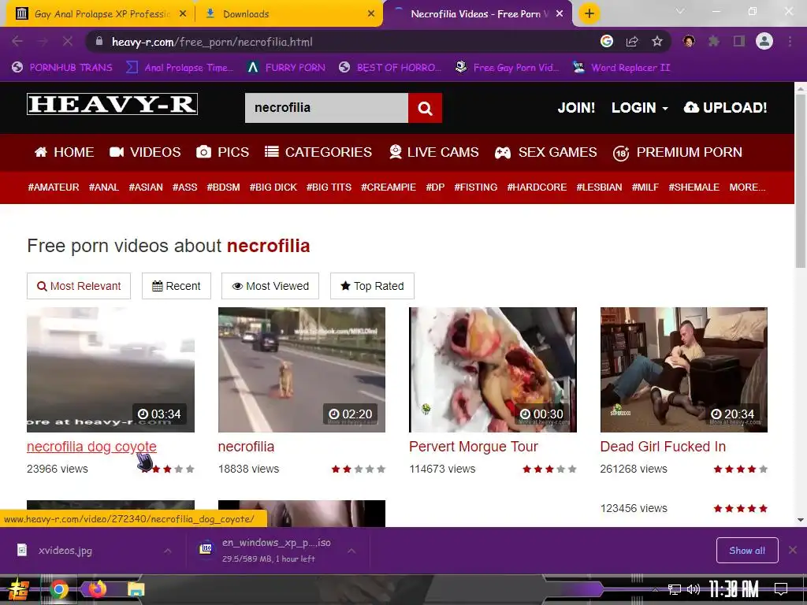Open the notification center icon
The height and width of the screenshot is (605, 807).
tap(781, 588)
